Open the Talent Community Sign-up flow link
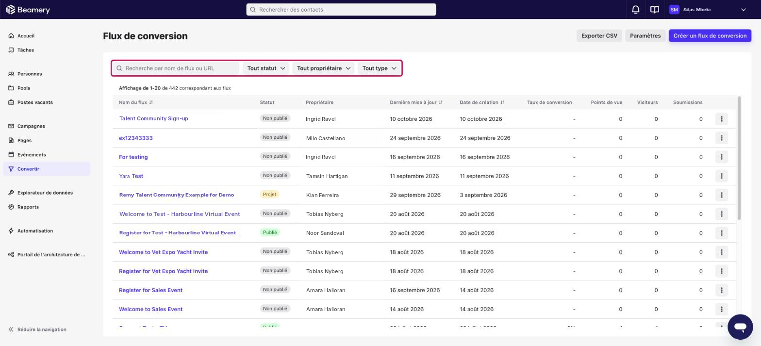This screenshot has width=761, height=346. pyautogui.click(x=153, y=119)
